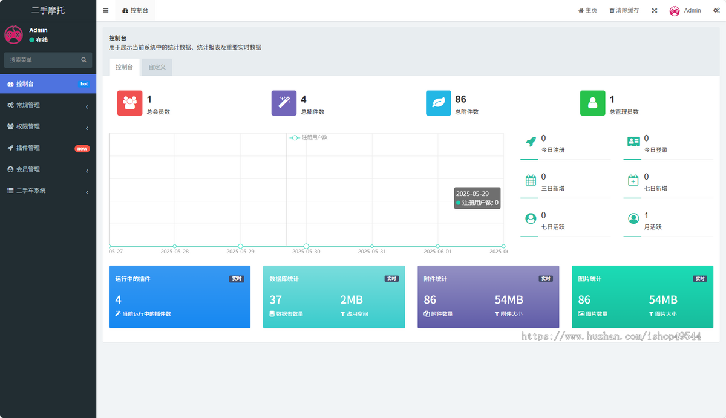Expand the 会员管理 menu arrow
The width and height of the screenshot is (726, 418).
(87, 171)
